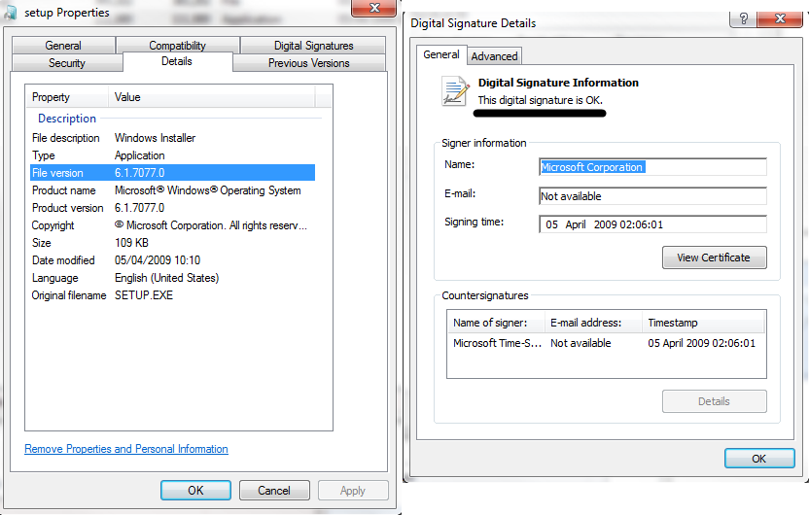
Task: Select Microsoft Time-S... countersignature row
Action: [606, 343]
